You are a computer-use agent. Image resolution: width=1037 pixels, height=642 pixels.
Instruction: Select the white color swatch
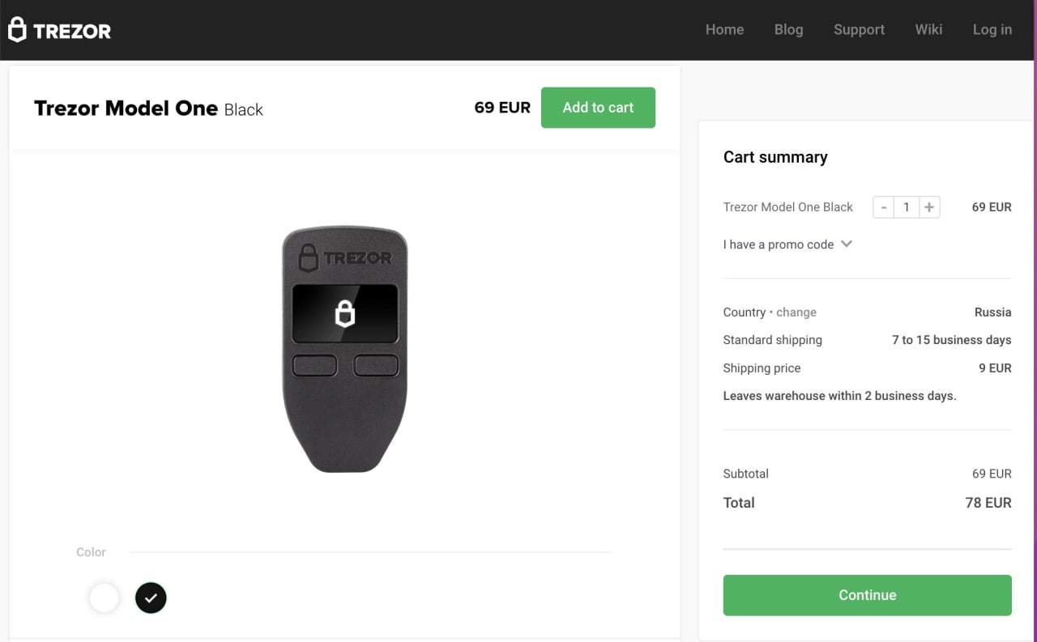104,598
